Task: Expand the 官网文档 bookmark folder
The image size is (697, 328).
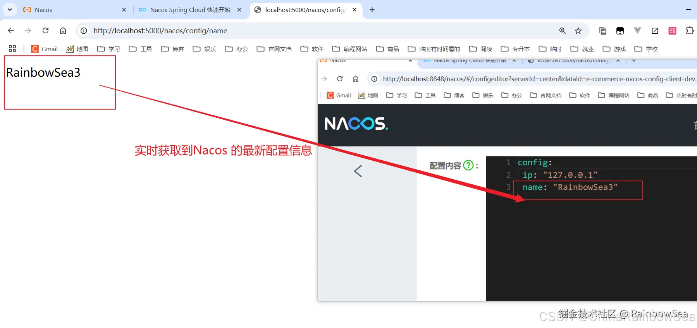Action: point(274,49)
